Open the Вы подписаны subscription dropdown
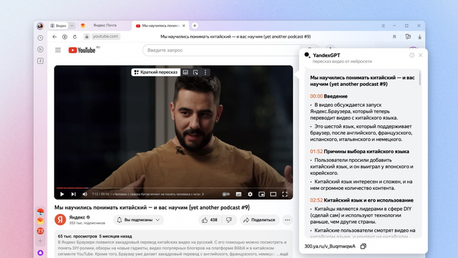The width and height of the screenshot is (458, 258). (x=139, y=220)
